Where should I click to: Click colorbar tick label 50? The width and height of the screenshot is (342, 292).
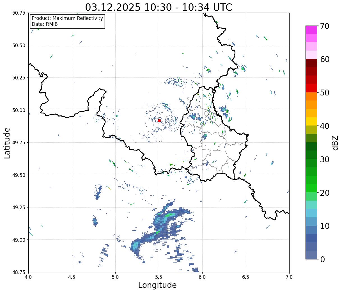coord(325,93)
